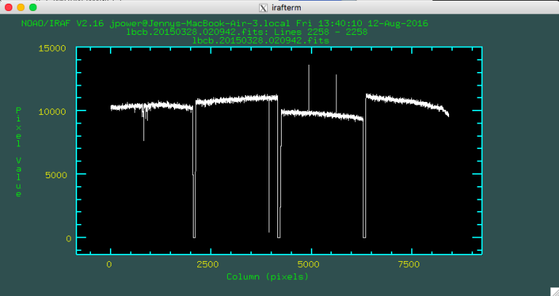Click the second spike near column 5600
This screenshot has width=559, height=296.
pos(336,94)
